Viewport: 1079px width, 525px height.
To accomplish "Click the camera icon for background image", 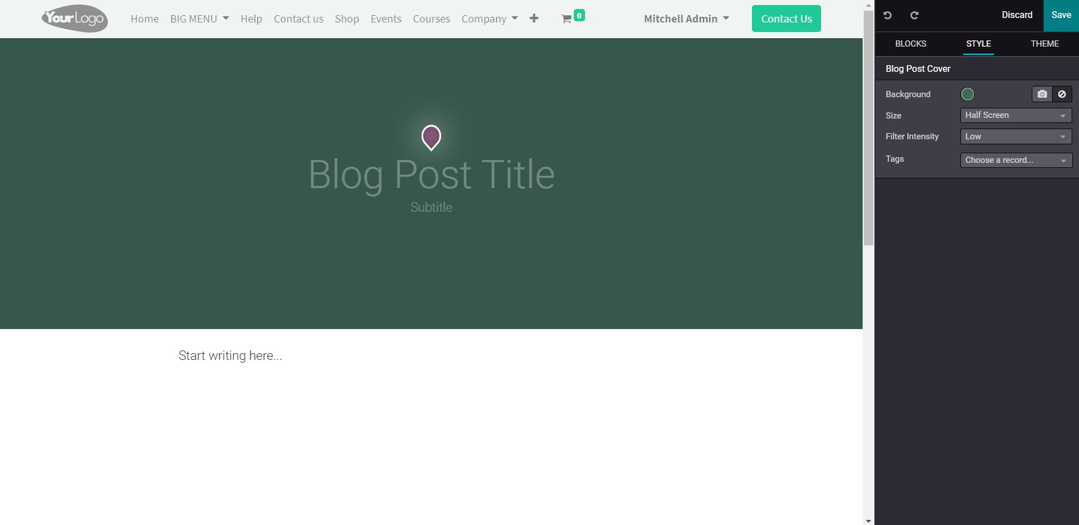I will [x=1042, y=94].
